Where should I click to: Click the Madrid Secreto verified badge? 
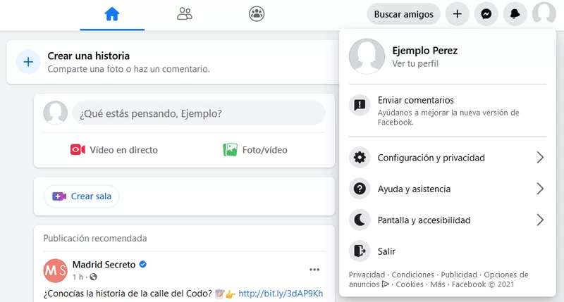[143, 264]
